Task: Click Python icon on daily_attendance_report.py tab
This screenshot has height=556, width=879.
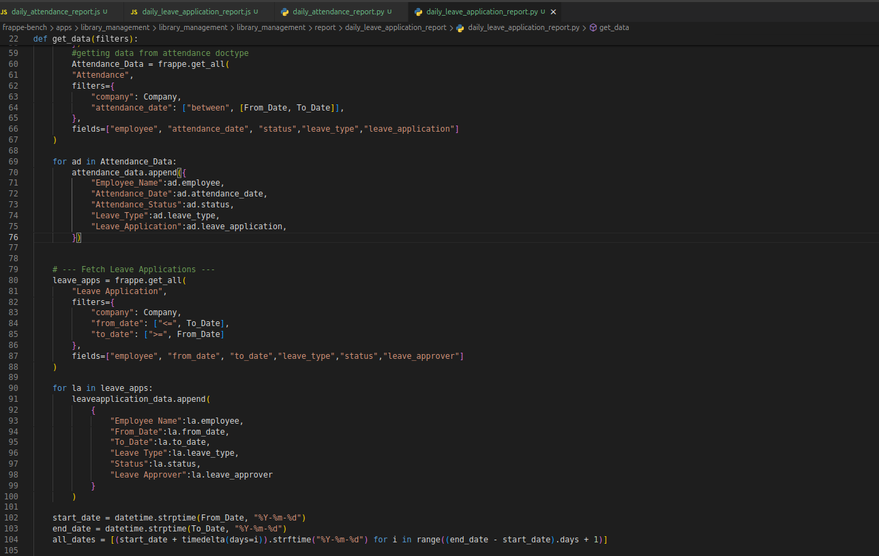Action: click(x=284, y=12)
